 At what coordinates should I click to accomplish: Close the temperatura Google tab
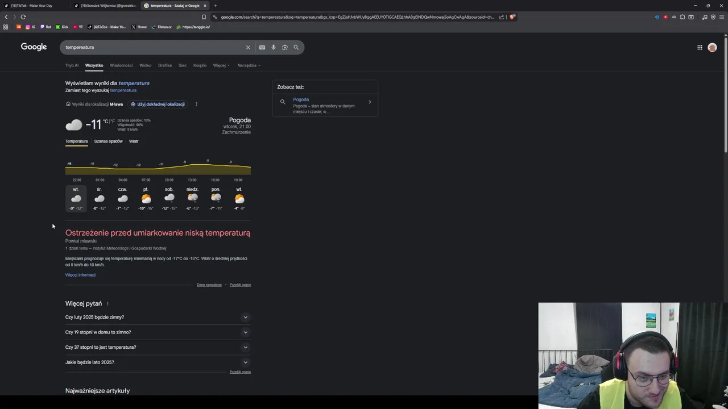point(205,6)
